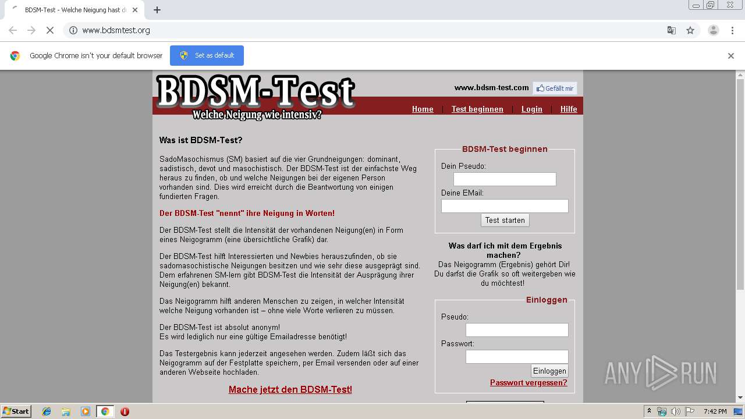
Task: Click the Was ist BDSM-Test? heading
Action: 201,140
